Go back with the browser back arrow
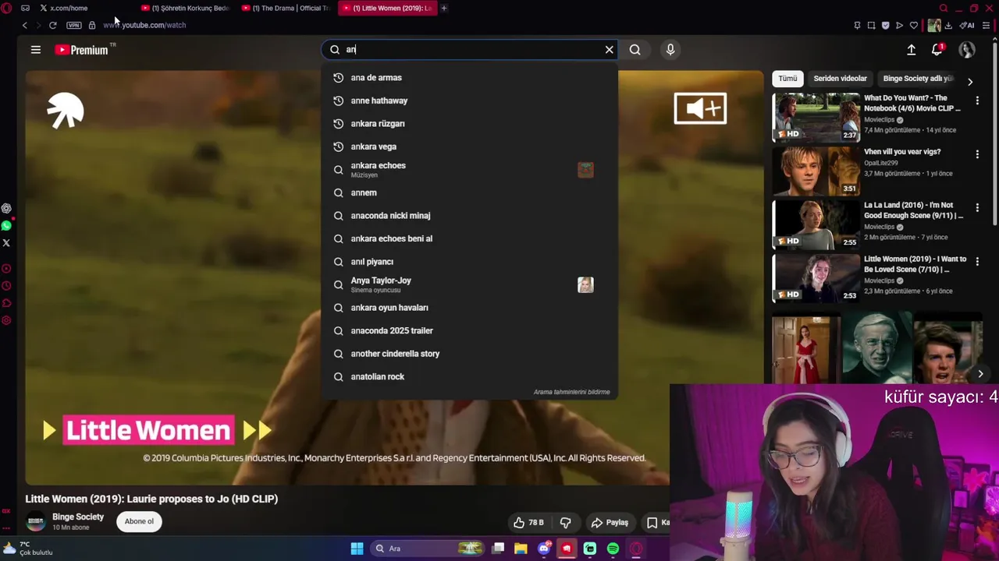This screenshot has height=561, width=999. [24, 25]
